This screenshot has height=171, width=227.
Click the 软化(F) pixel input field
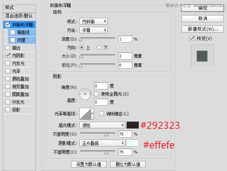(125, 65)
